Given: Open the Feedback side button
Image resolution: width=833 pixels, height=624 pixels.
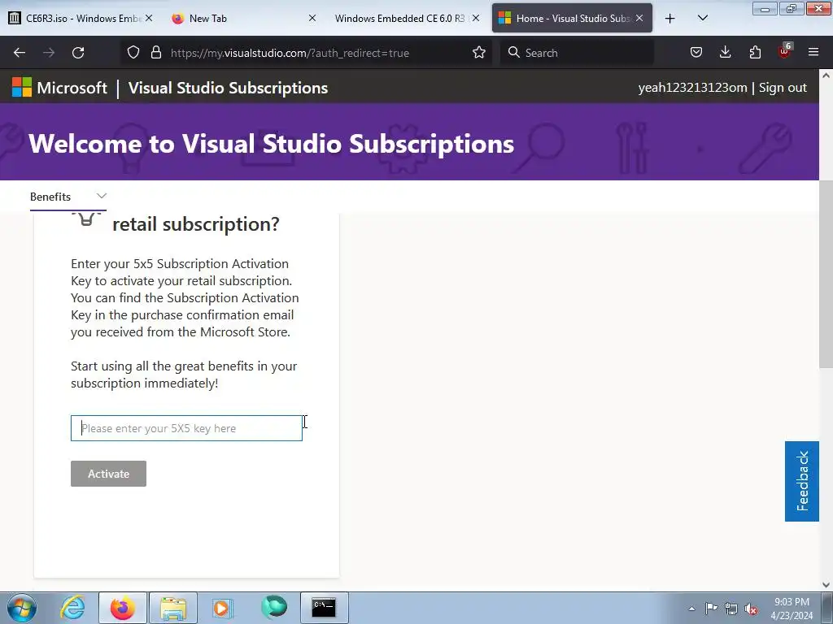Looking at the screenshot, I should click(x=801, y=481).
